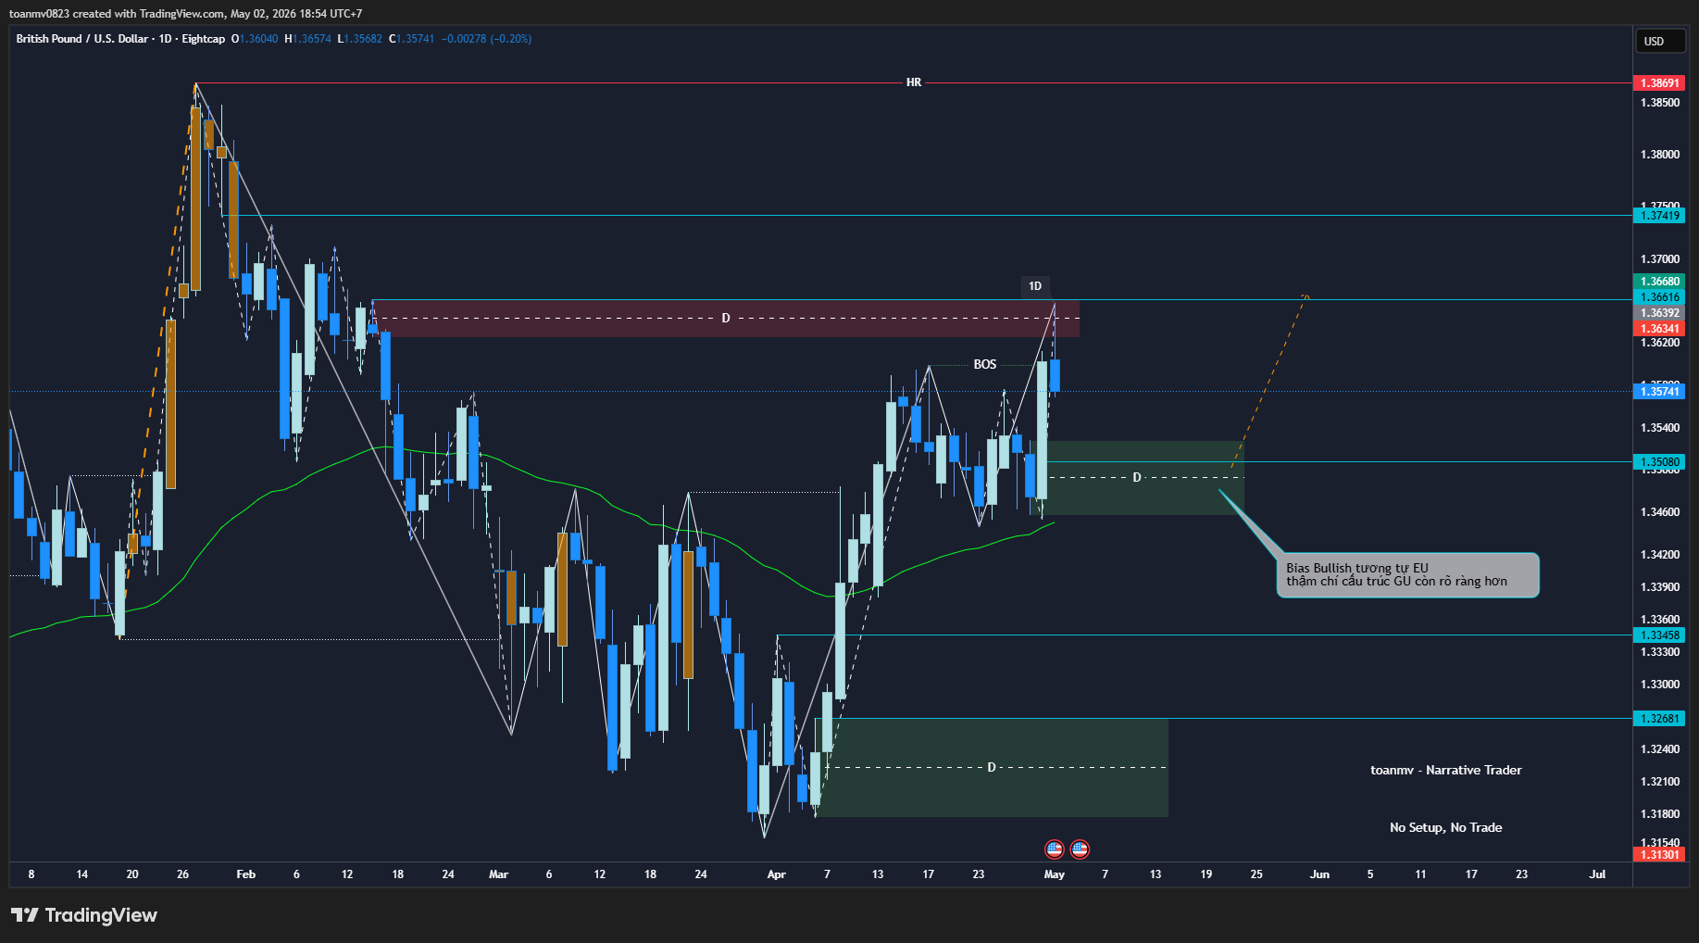Click the close value C1.35741 in header
1699x943 pixels.
pyautogui.click(x=412, y=39)
